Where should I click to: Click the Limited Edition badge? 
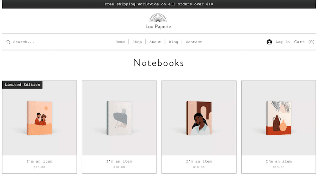(x=22, y=85)
